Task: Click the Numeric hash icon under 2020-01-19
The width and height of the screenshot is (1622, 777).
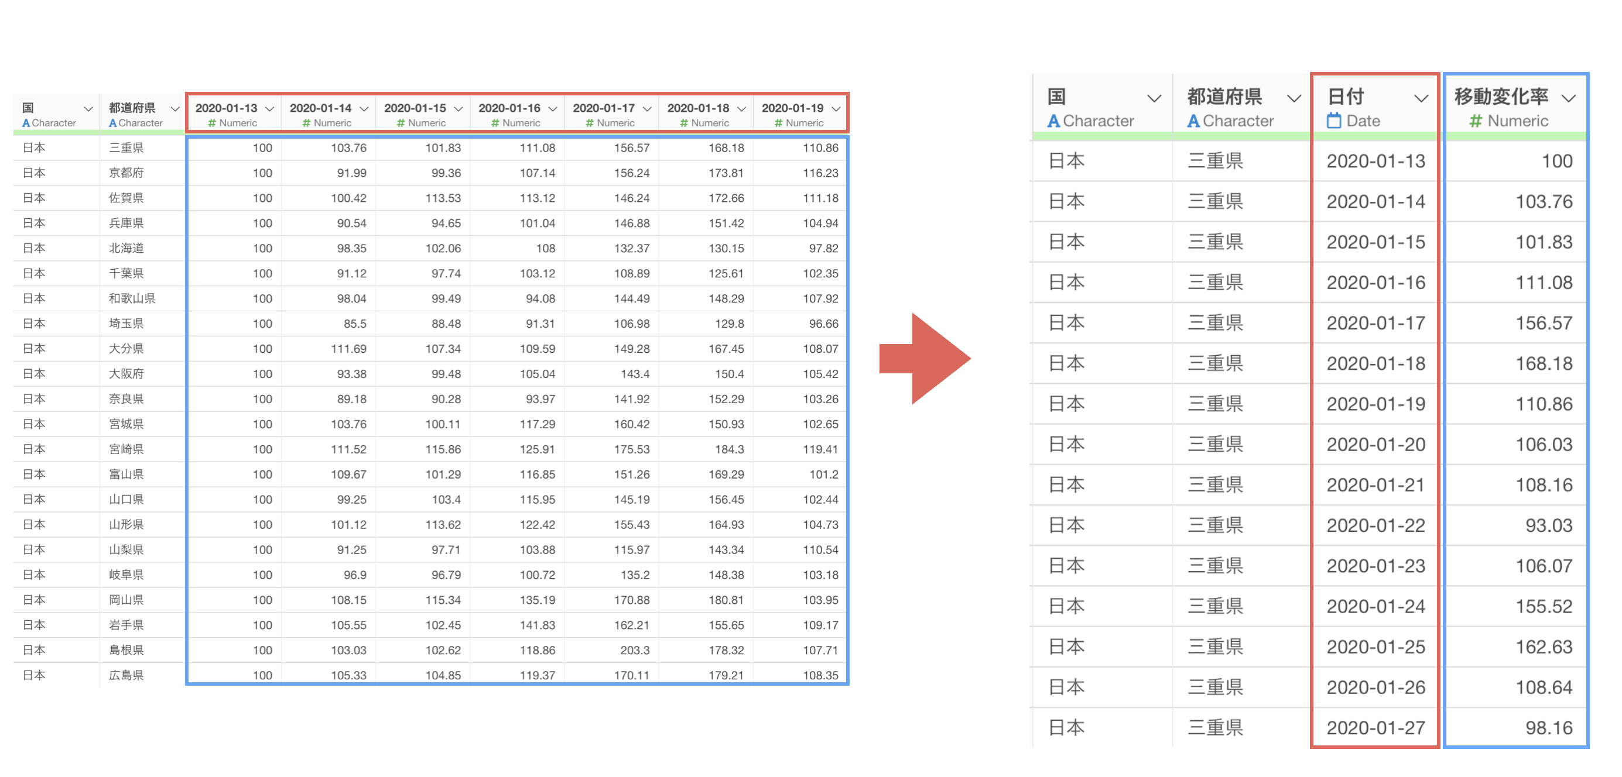Action: pos(779,123)
